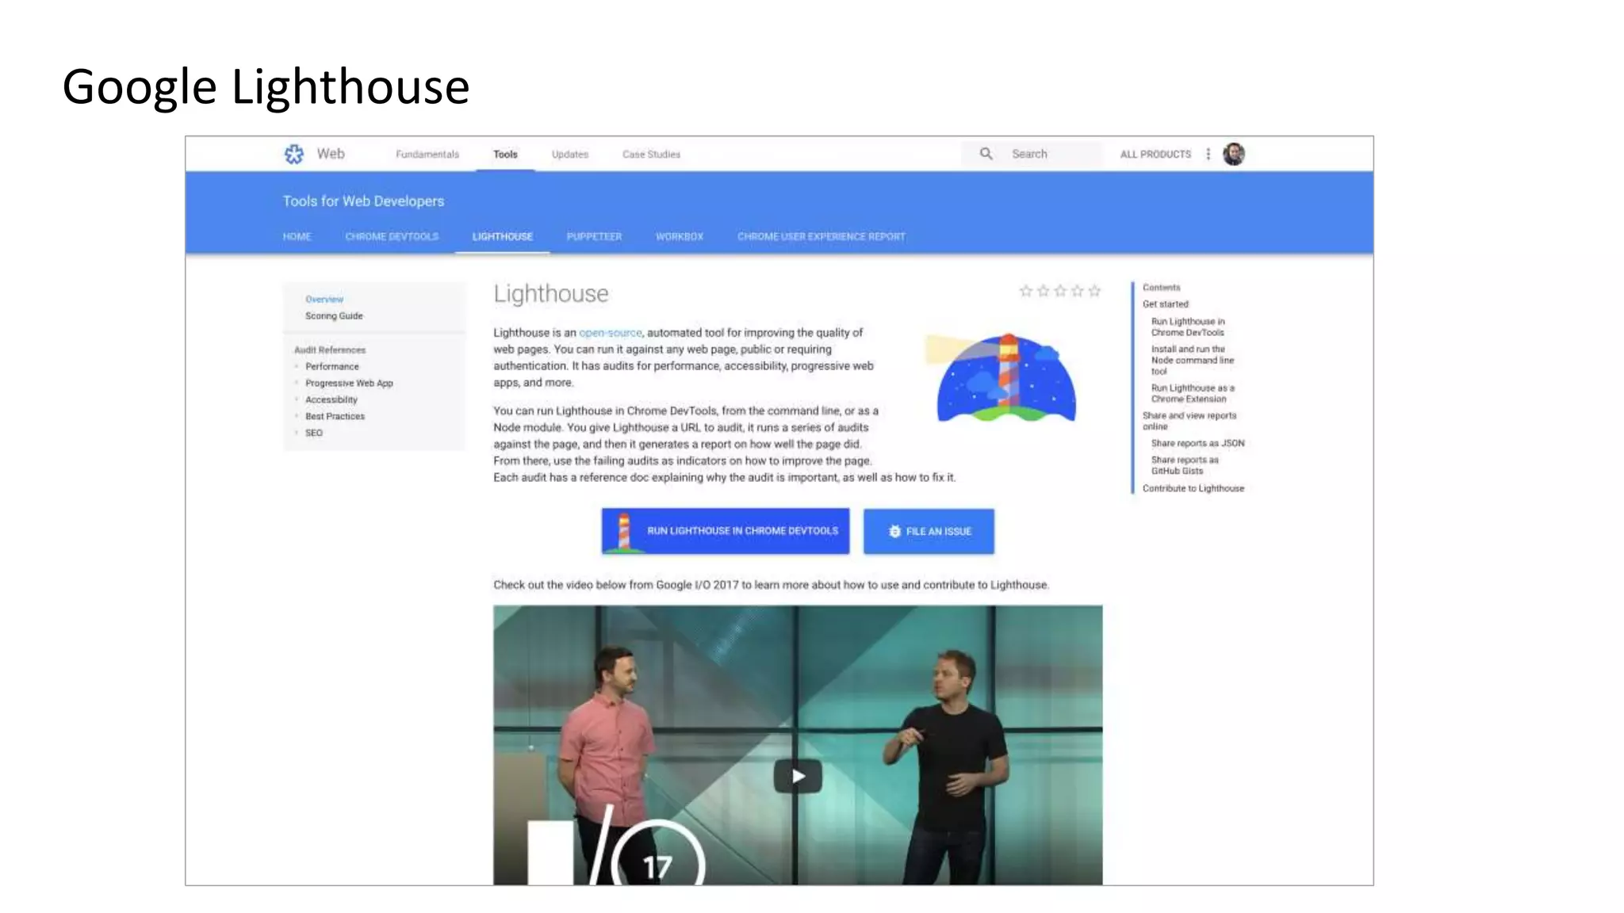Open the three-dot overflow menu
This screenshot has height=913, width=1624.
[1208, 154]
